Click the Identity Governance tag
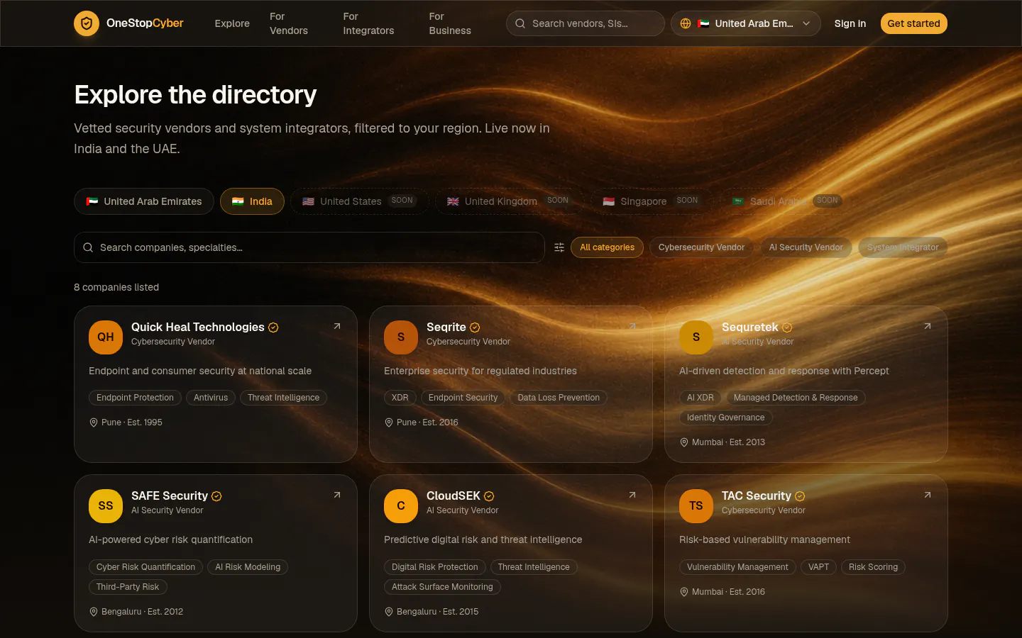1022x638 pixels. coord(726,418)
